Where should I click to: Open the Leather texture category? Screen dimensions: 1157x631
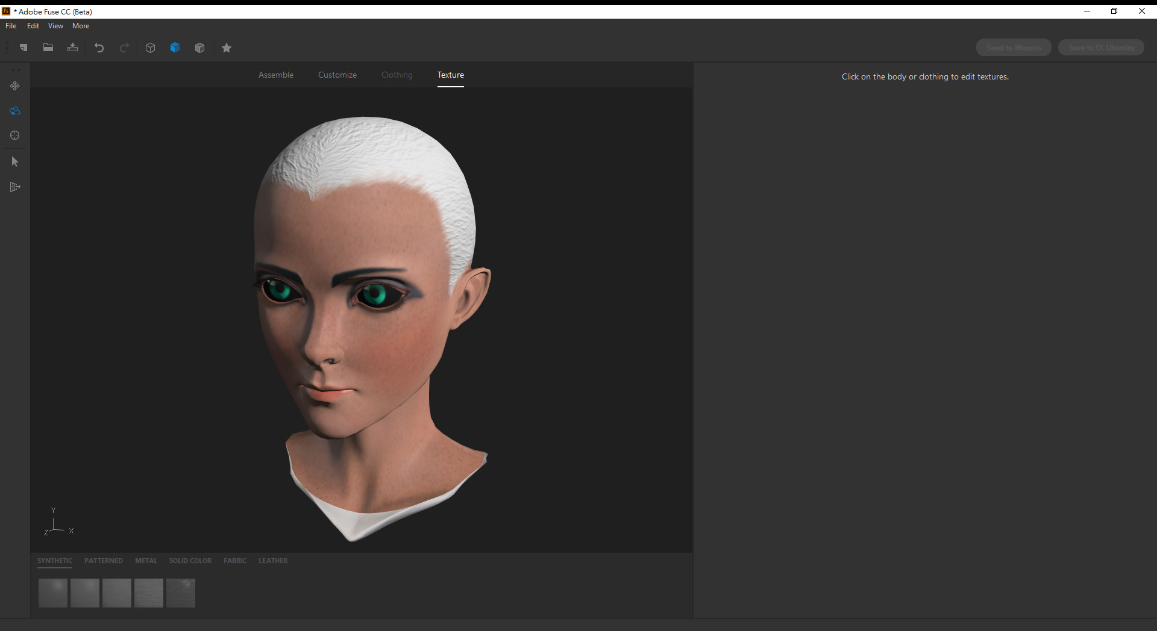273,561
